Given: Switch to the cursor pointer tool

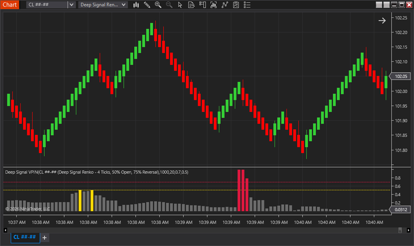Looking at the screenshot, I should pyautogui.click(x=179, y=5).
